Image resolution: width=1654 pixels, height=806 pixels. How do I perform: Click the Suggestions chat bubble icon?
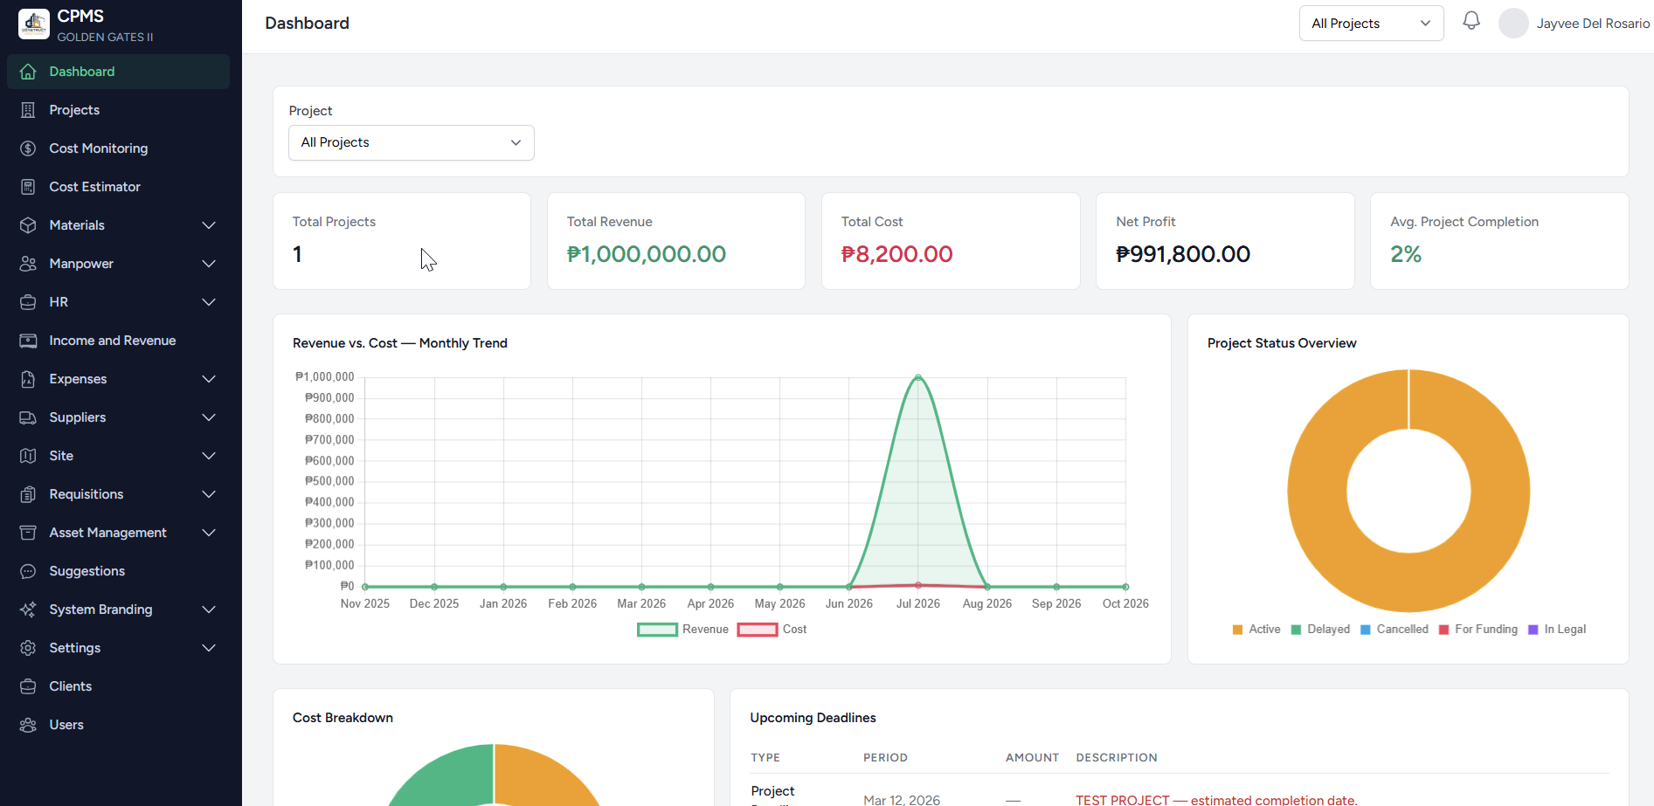(x=28, y=571)
